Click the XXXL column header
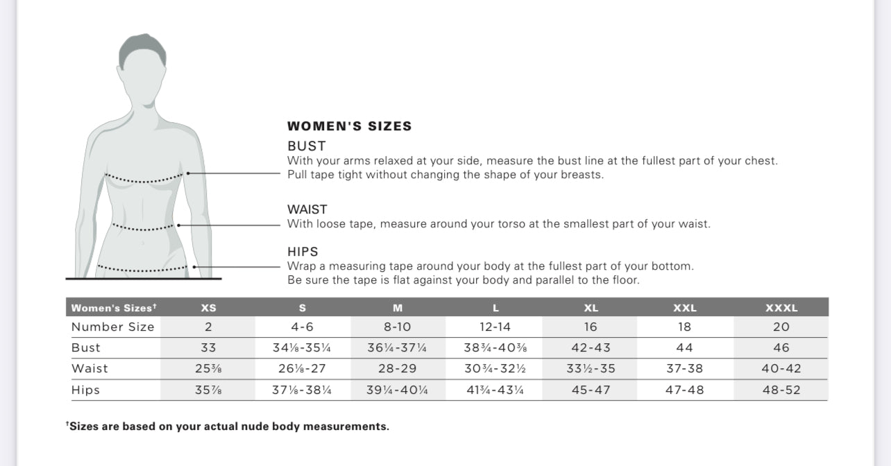The height and width of the screenshot is (466, 891). point(781,308)
